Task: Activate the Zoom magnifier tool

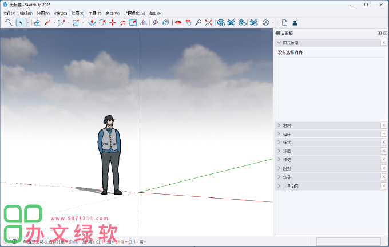Action: [199, 23]
